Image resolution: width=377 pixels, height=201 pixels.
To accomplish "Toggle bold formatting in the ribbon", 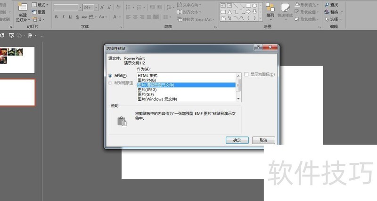I will click(x=56, y=17).
